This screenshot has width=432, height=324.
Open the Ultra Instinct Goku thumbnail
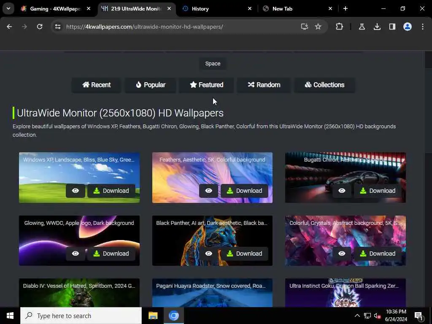(346, 293)
